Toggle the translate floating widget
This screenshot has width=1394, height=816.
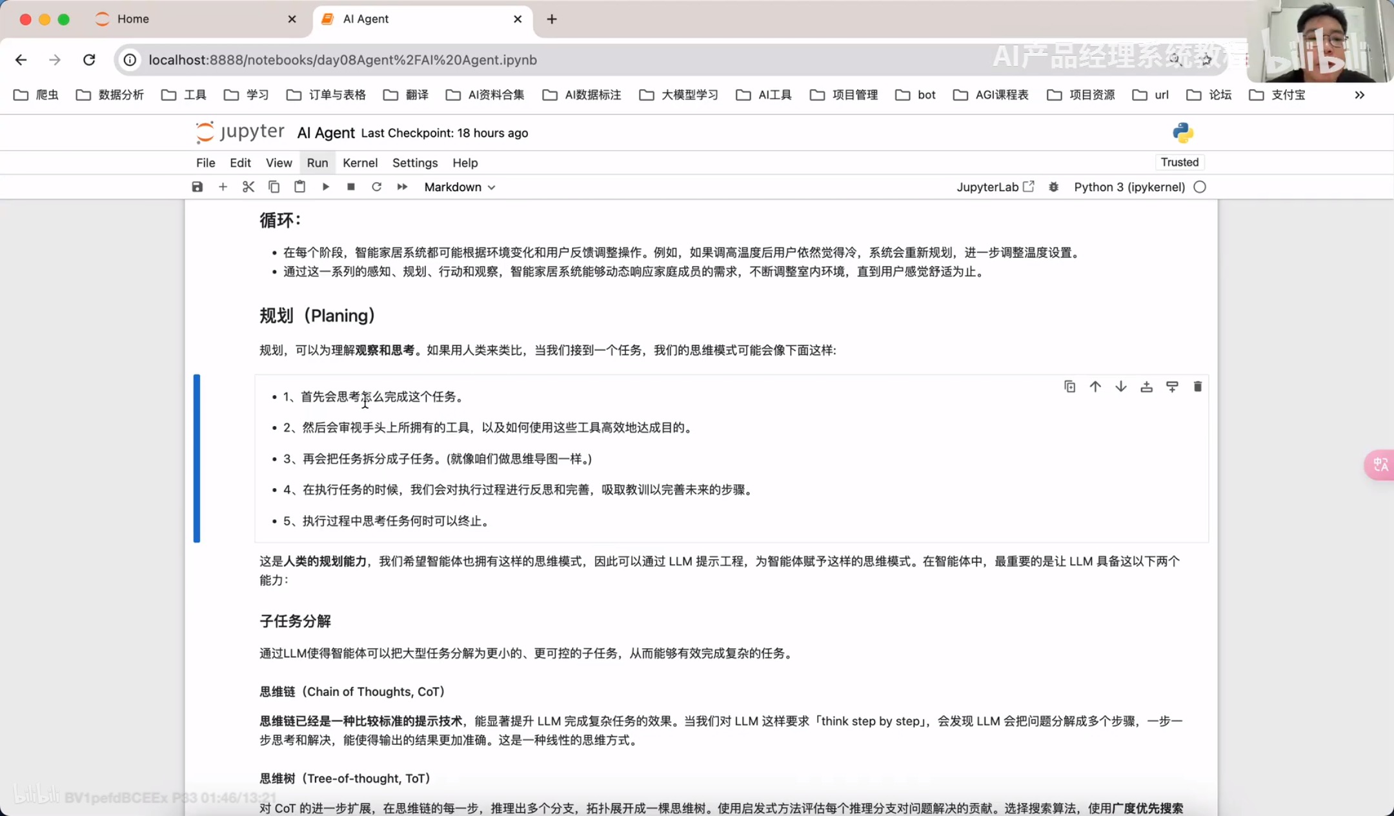coord(1380,464)
